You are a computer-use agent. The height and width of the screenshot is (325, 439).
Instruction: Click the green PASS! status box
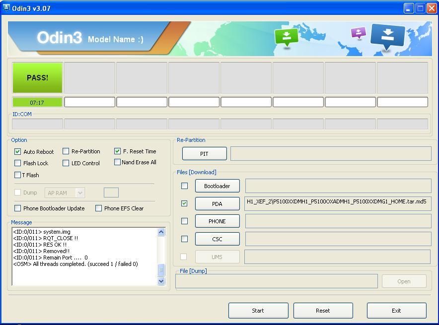click(x=38, y=77)
